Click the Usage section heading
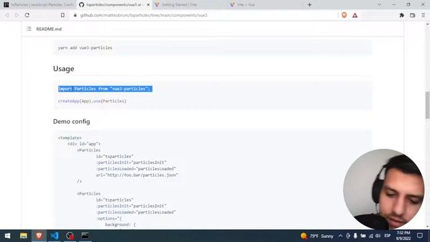 coord(64,69)
